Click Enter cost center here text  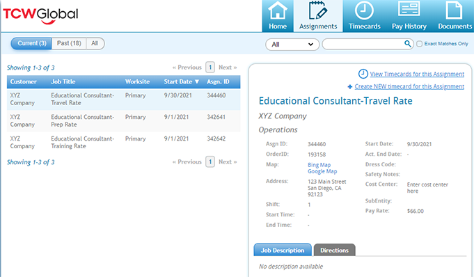(427, 188)
